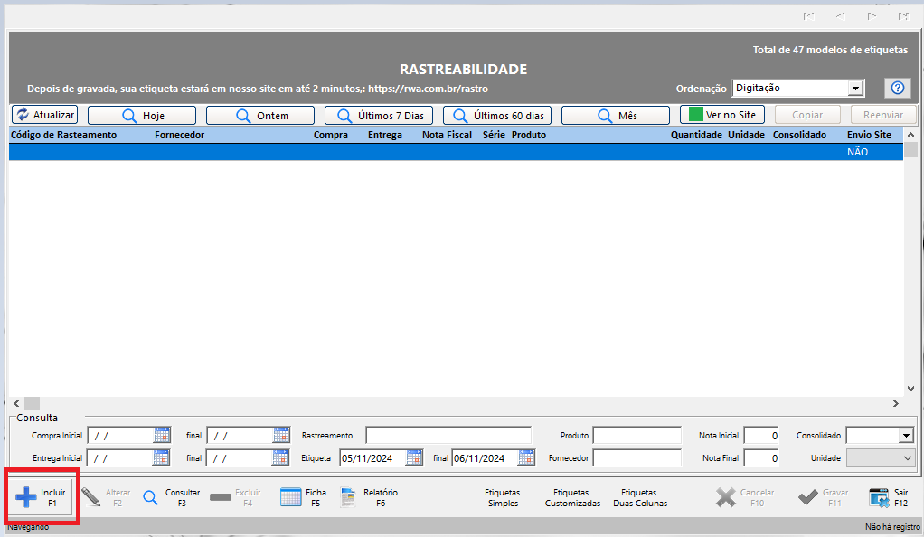Viewport: 924px width, 537px height.
Task: Expand the Consolidado filter dropdown
Action: (906, 436)
